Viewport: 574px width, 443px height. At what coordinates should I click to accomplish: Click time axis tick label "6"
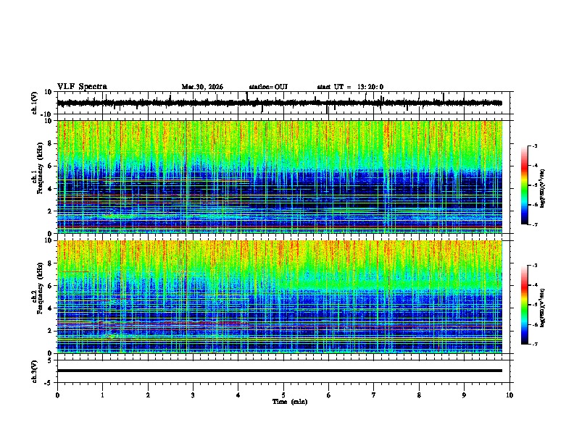click(x=329, y=395)
